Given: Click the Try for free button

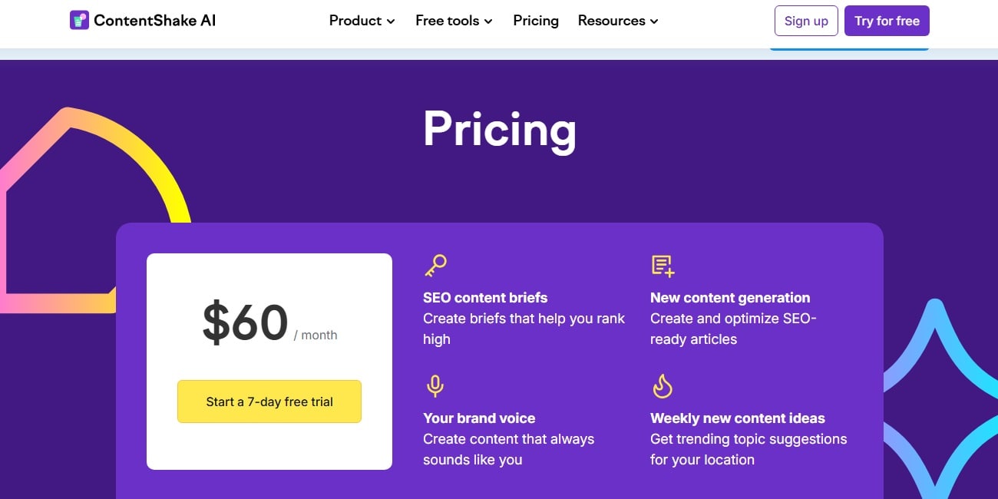Looking at the screenshot, I should tap(887, 21).
